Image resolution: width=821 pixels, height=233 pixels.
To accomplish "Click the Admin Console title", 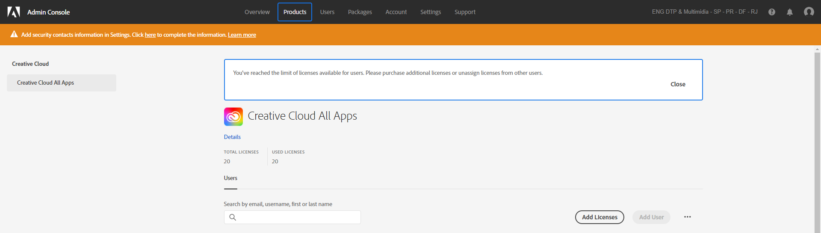I will [x=48, y=12].
